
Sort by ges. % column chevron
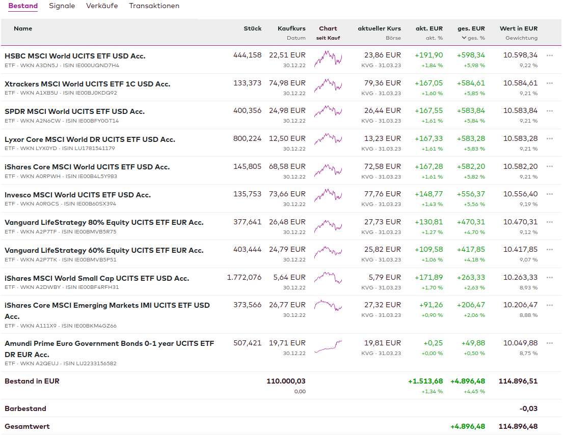point(464,38)
